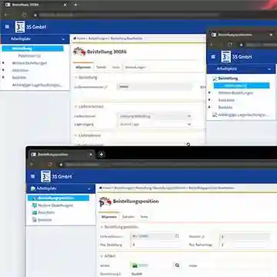Click the Weitere Beistellungen icon in the bottom window

[x=35, y=205]
